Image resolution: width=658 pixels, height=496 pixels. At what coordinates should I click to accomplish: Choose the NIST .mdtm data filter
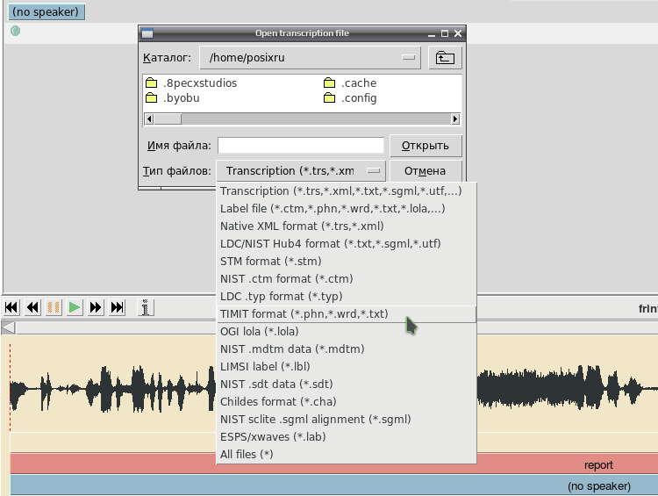pos(347,349)
